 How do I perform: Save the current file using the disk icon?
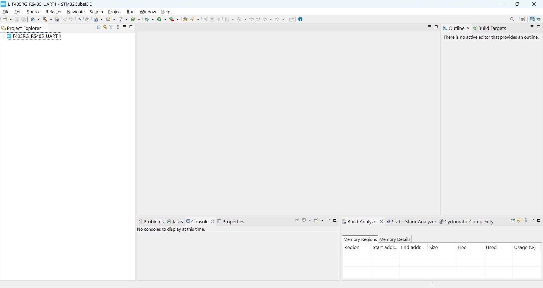17,19
